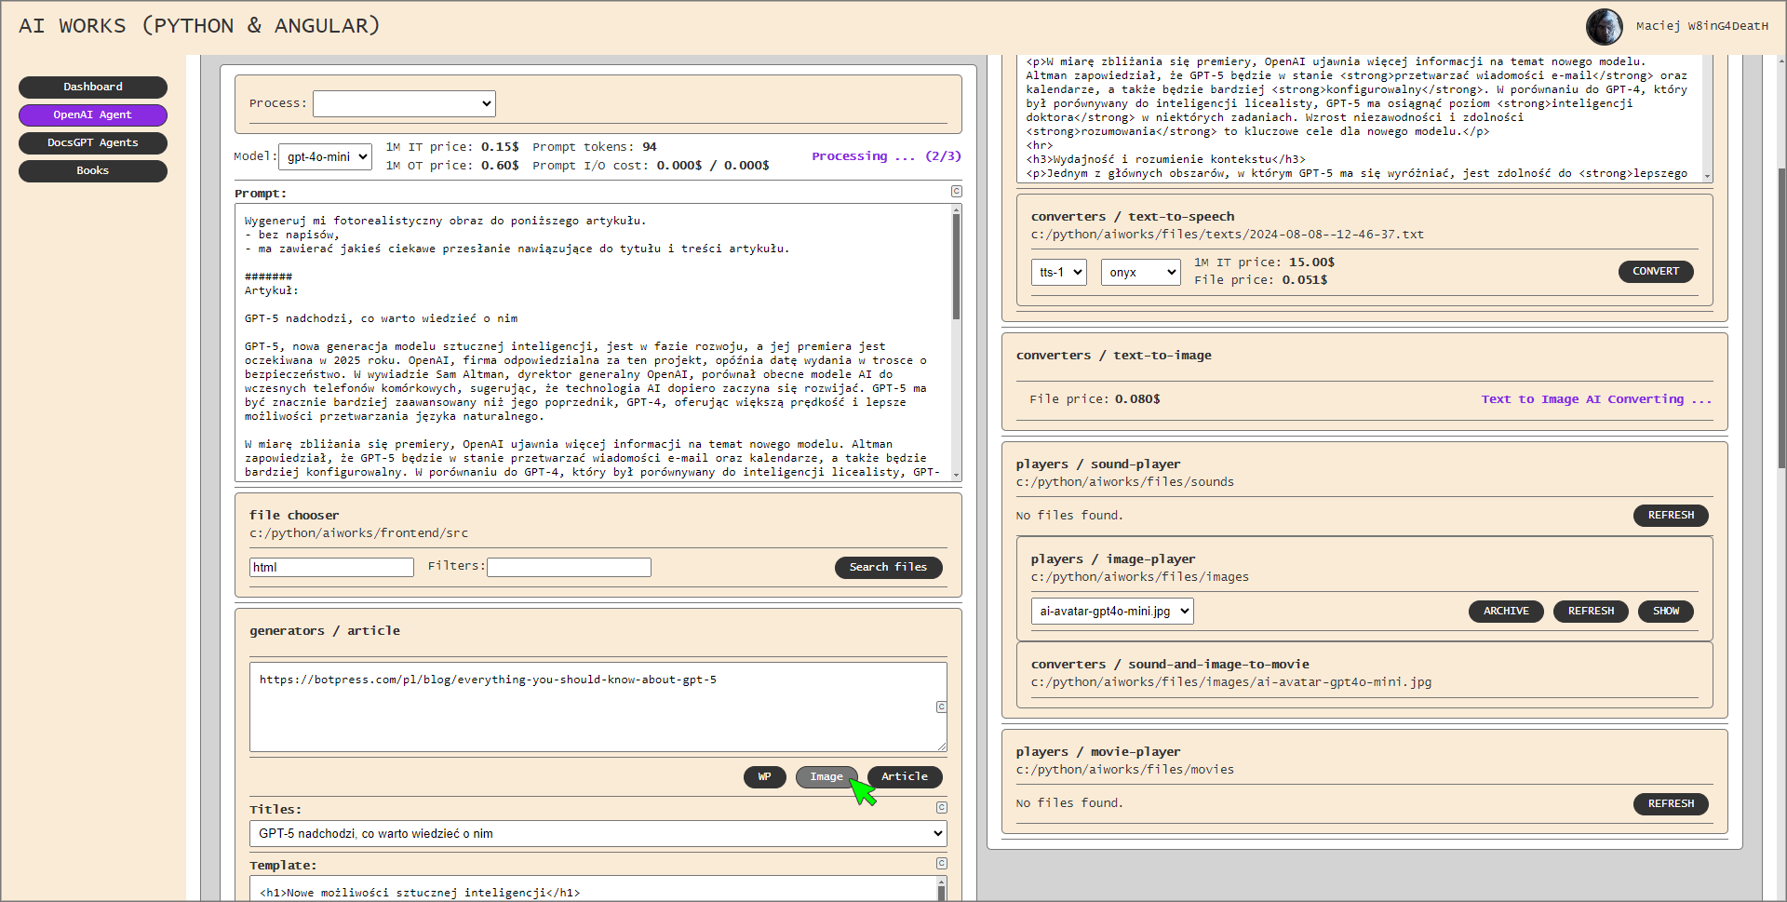Click the C icon next to Prompt

click(956, 191)
